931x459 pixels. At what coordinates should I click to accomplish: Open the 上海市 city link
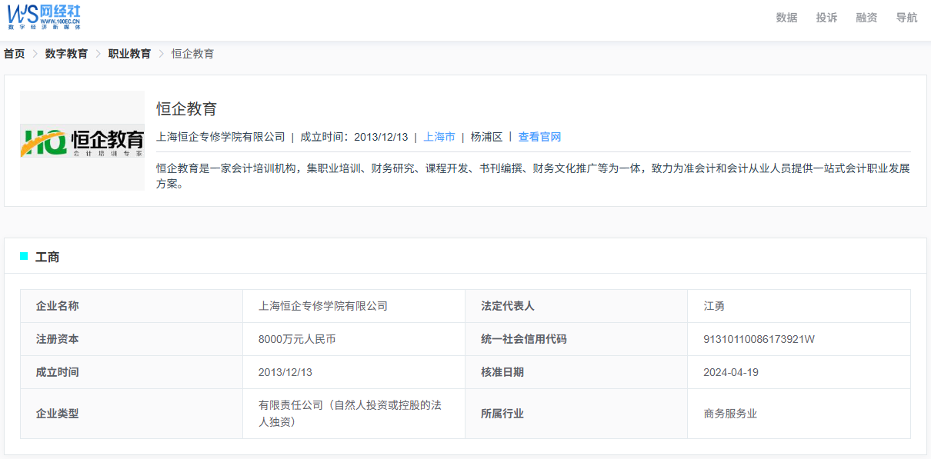click(x=439, y=137)
